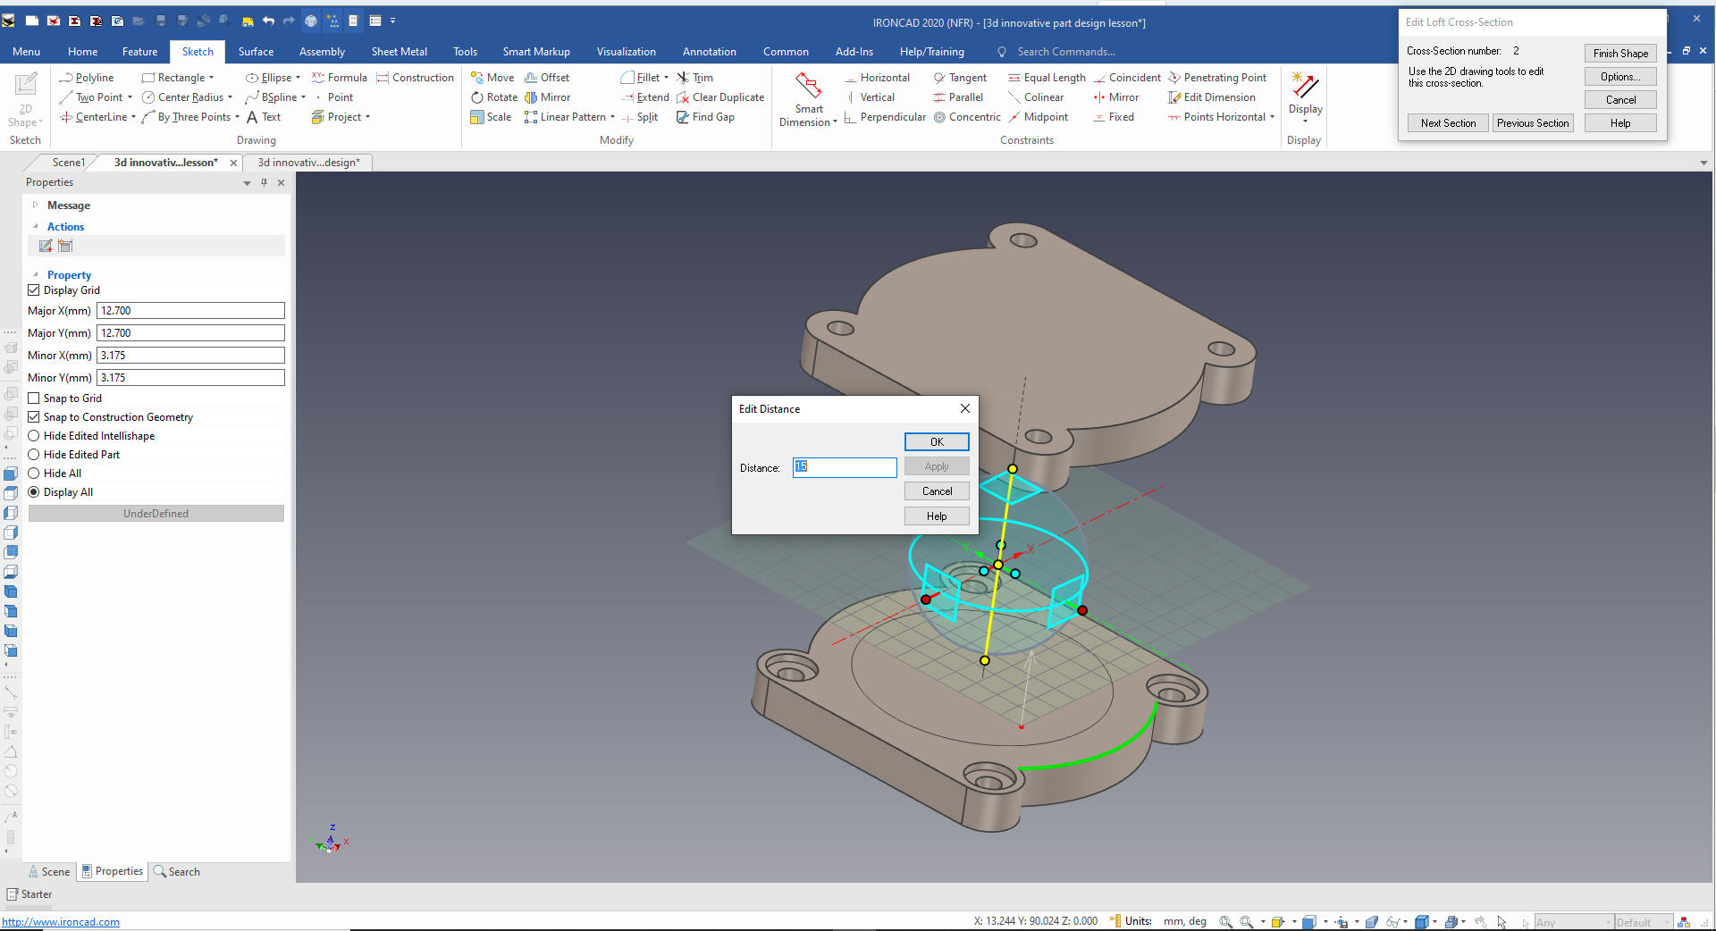The width and height of the screenshot is (1716, 931).
Task: Select the Perpendicular constraint
Action: point(884,117)
